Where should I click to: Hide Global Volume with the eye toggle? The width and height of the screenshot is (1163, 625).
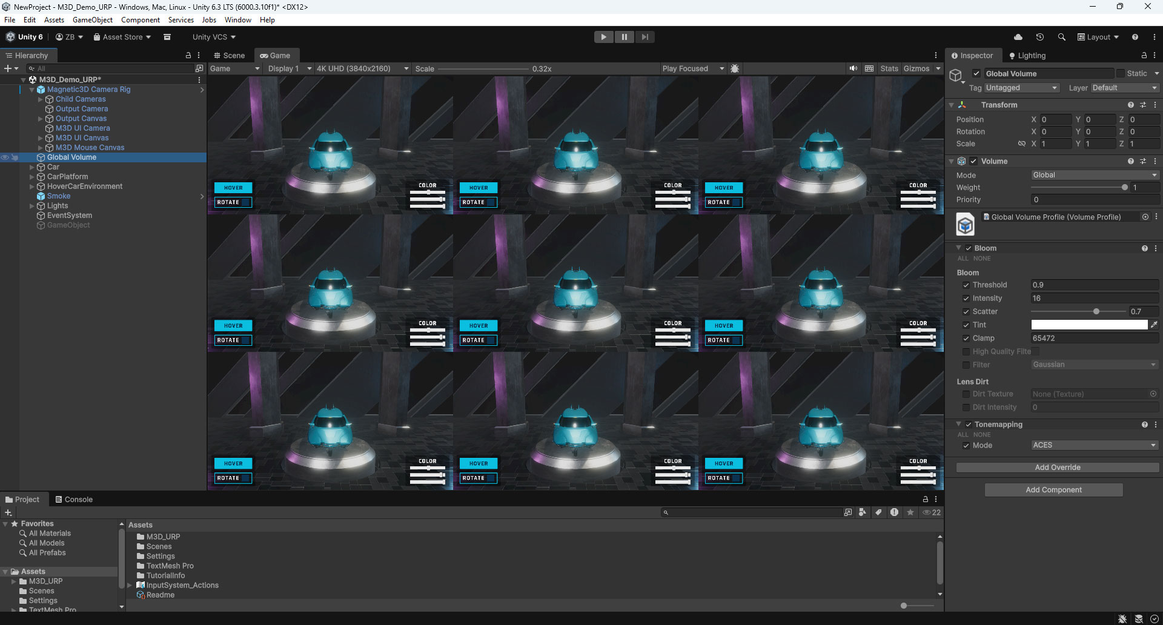coord(5,157)
